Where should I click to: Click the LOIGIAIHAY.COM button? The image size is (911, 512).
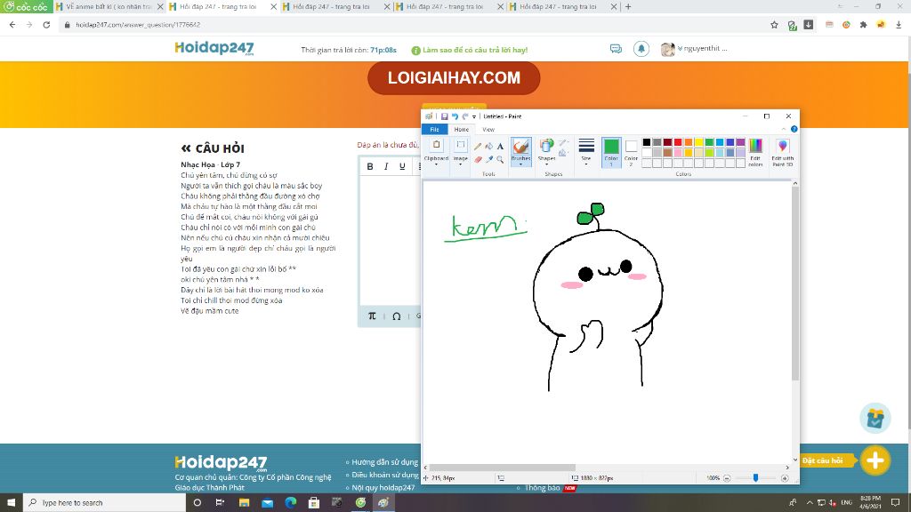click(x=454, y=78)
